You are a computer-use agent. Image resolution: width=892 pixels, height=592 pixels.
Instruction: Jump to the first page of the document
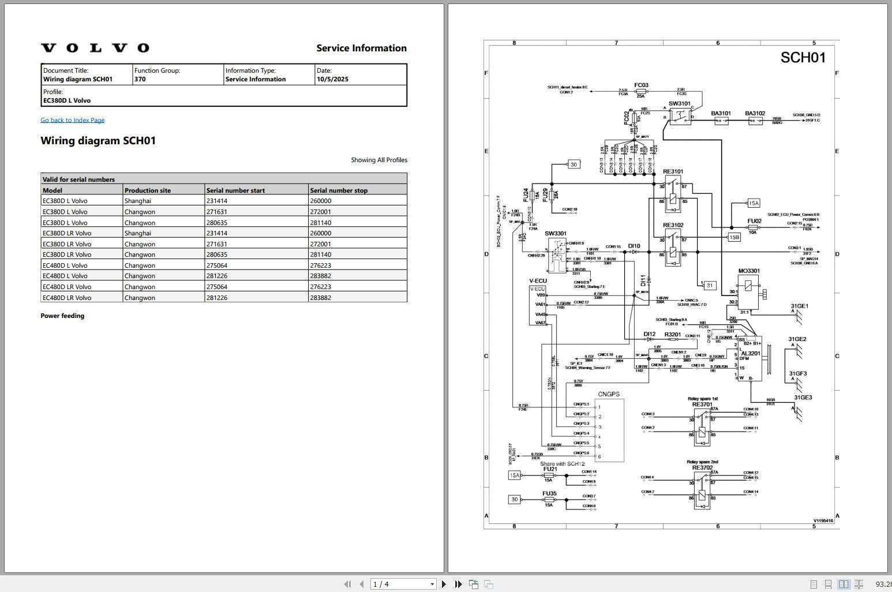click(x=347, y=584)
